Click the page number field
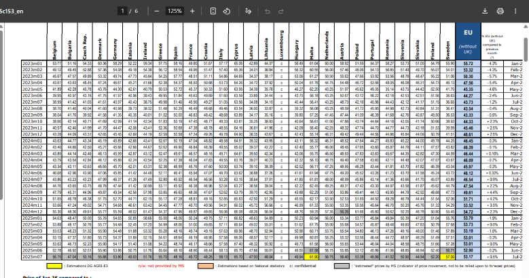 [x=122, y=11]
